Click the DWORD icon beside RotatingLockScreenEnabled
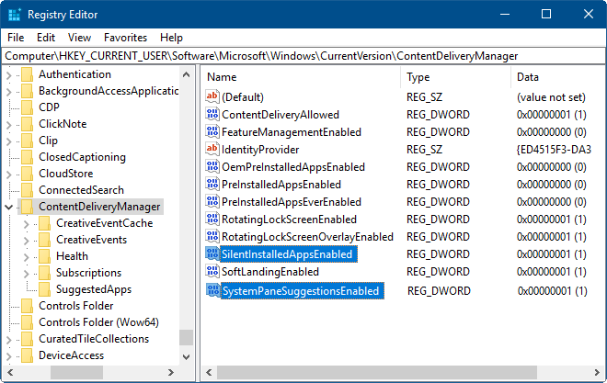The width and height of the screenshot is (607, 383). 212,220
